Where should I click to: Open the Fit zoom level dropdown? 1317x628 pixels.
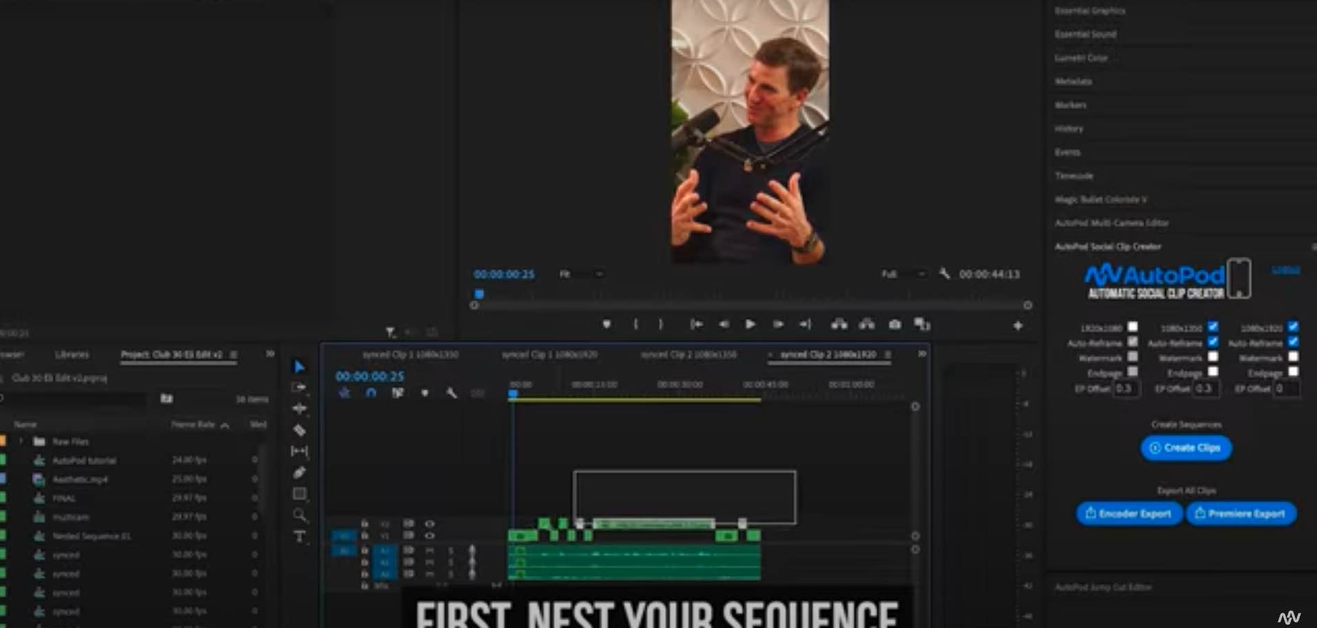582,274
